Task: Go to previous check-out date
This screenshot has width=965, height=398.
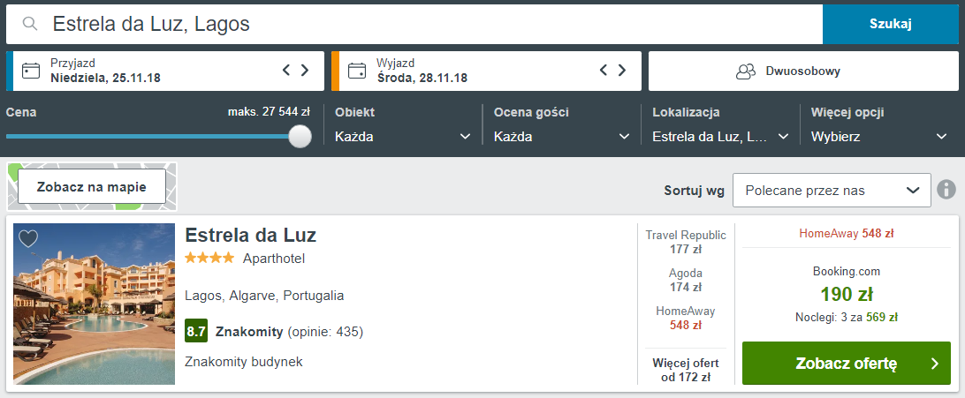Action: tap(604, 71)
